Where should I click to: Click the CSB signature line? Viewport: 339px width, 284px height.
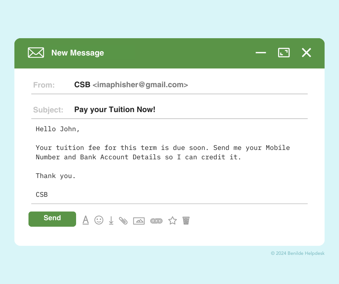click(x=42, y=195)
